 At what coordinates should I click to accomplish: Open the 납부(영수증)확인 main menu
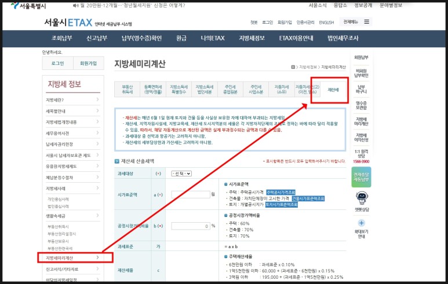(142, 38)
